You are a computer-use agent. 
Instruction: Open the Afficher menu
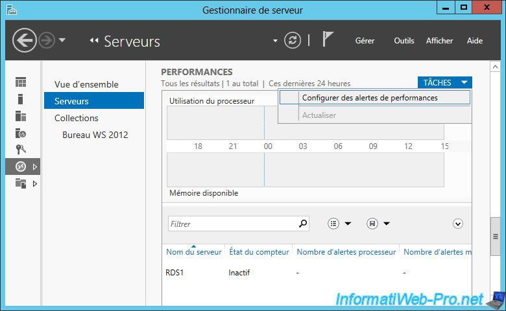pyautogui.click(x=439, y=41)
